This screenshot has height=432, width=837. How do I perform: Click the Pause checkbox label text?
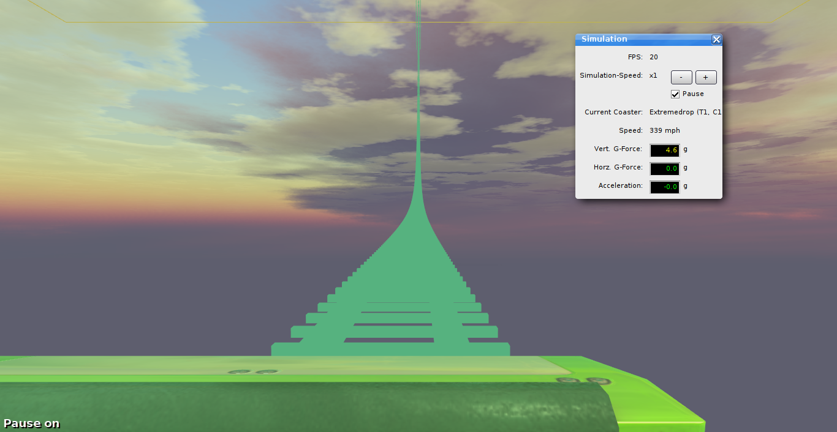tap(693, 94)
